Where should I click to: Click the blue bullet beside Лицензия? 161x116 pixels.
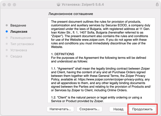tap(7, 31)
